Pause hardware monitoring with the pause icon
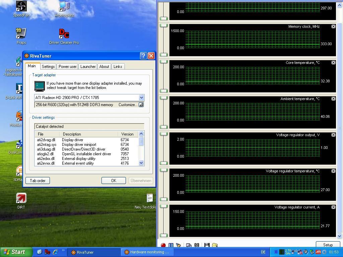This screenshot has width=343, height=257. (x=171, y=245)
